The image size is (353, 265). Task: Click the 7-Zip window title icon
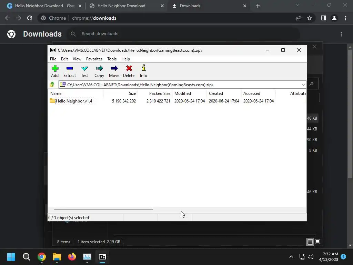coord(53,50)
